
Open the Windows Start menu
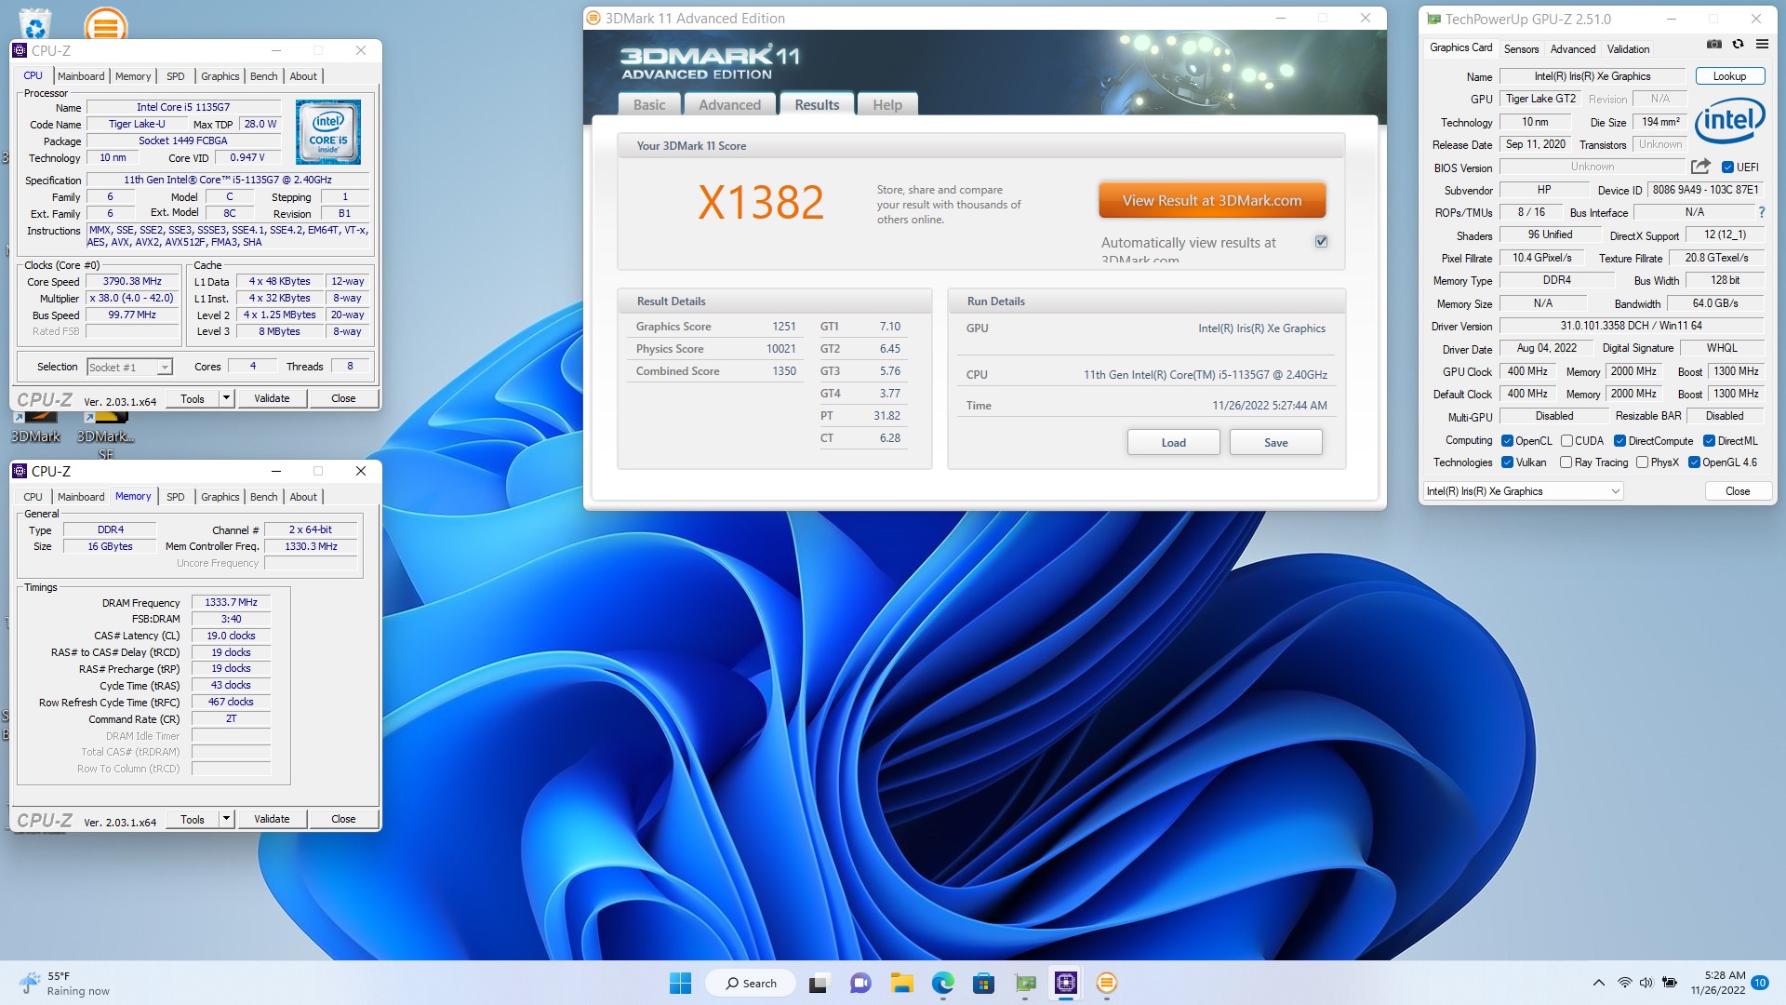pos(680,983)
